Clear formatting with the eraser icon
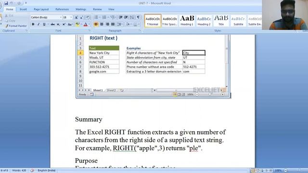Screen dimensions: 308x173 (x=88, y=17)
